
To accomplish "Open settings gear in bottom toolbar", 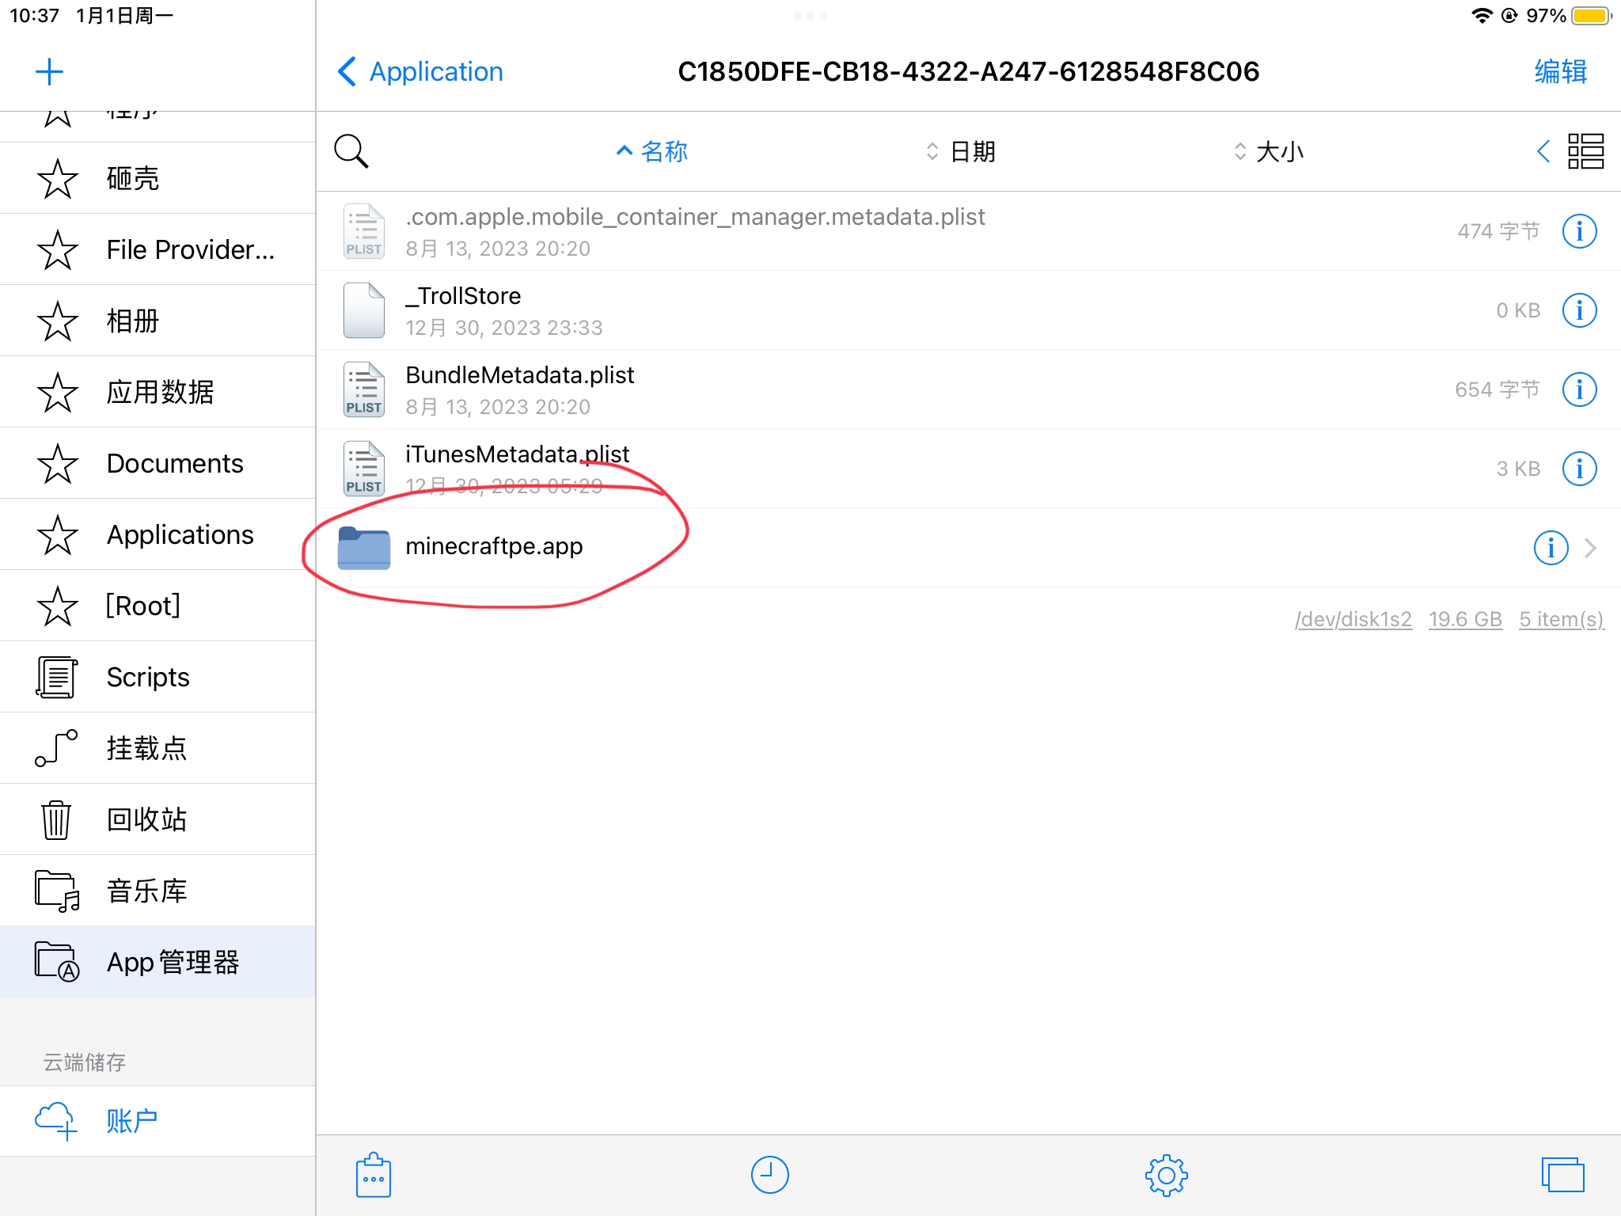I will [1166, 1176].
